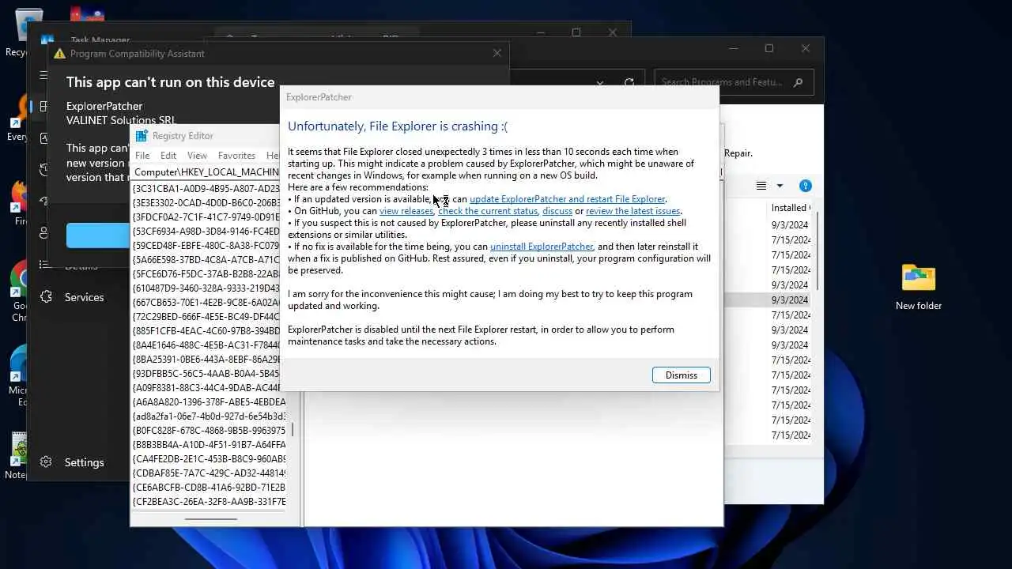This screenshot has width=1012, height=569.
Task: Click the blue button in Program Compatibility Assistant
Action: [98, 236]
